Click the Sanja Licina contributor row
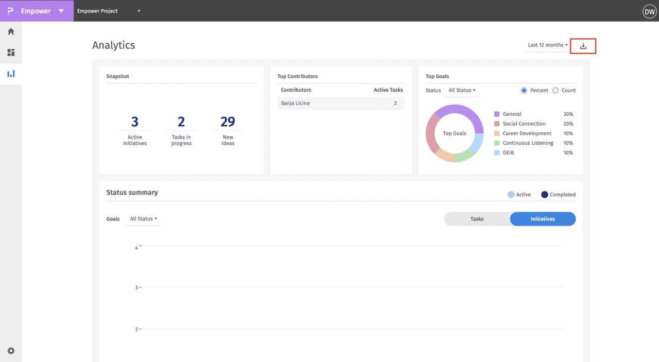The height and width of the screenshot is (362, 659). (341, 103)
